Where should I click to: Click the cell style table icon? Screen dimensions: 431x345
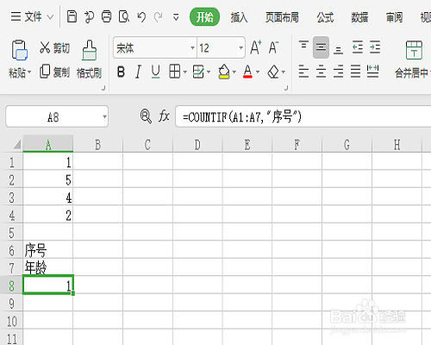pos(198,72)
